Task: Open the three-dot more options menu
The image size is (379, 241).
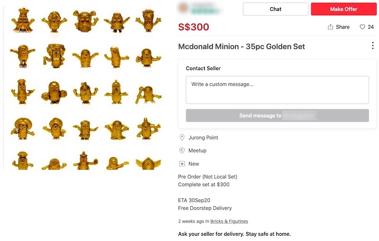Action: pyautogui.click(x=372, y=46)
